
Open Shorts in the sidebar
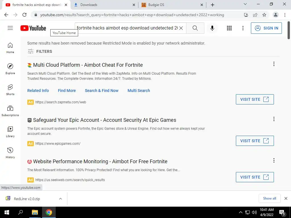click(10, 90)
